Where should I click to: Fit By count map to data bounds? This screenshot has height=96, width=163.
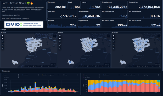click(x=3, y=45)
